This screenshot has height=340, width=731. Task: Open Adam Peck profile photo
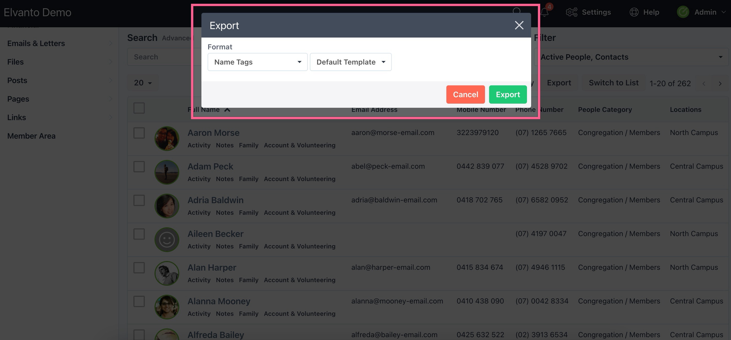[167, 172]
